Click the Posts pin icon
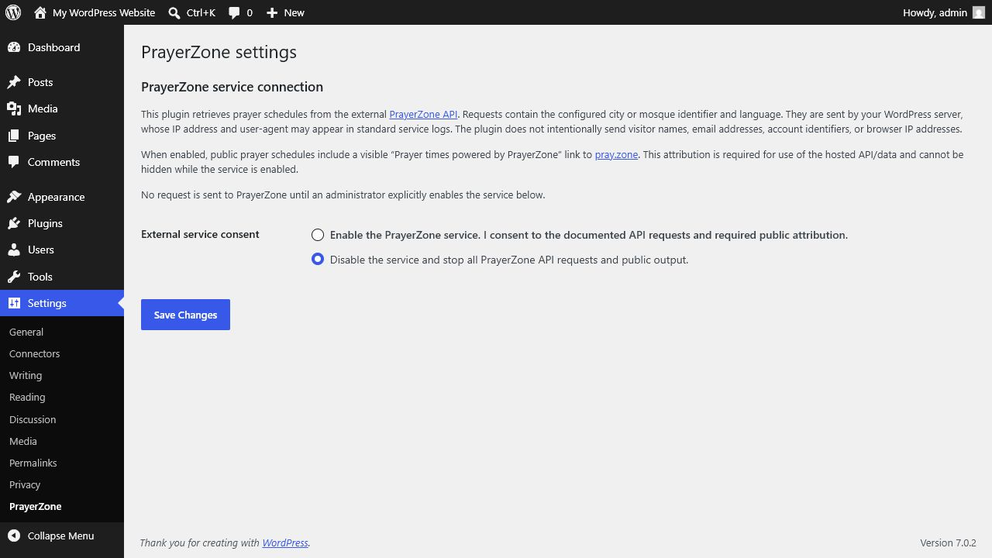Image resolution: width=992 pixels, height=558 pixels. [x=14, y=82]
